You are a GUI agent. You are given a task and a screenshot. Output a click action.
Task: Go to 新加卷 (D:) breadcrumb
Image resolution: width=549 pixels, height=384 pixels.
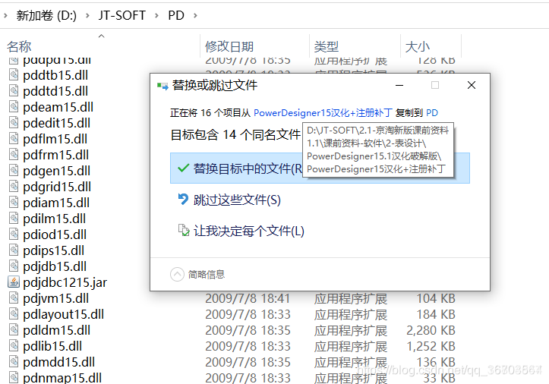click(x=46, y=15)
